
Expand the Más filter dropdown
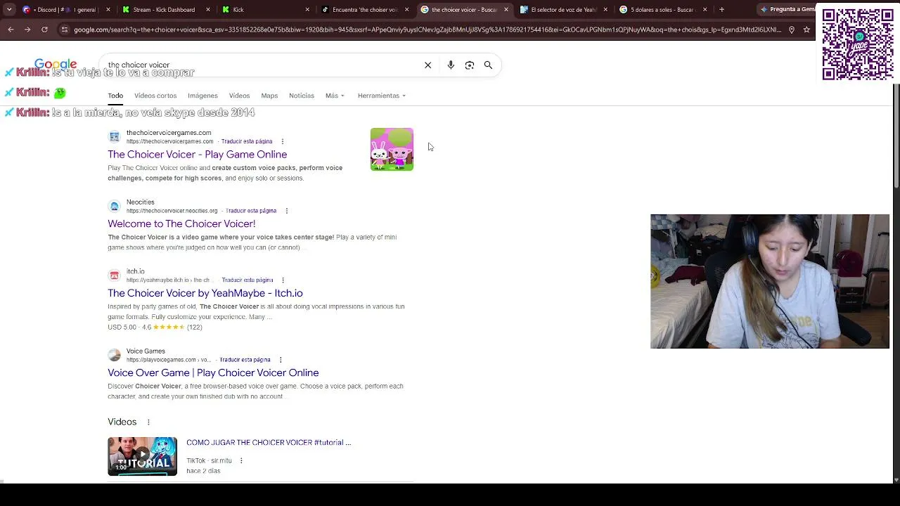tap(335, 96)
